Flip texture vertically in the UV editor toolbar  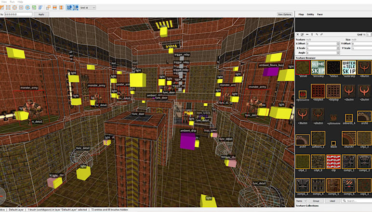coord(312,35)
